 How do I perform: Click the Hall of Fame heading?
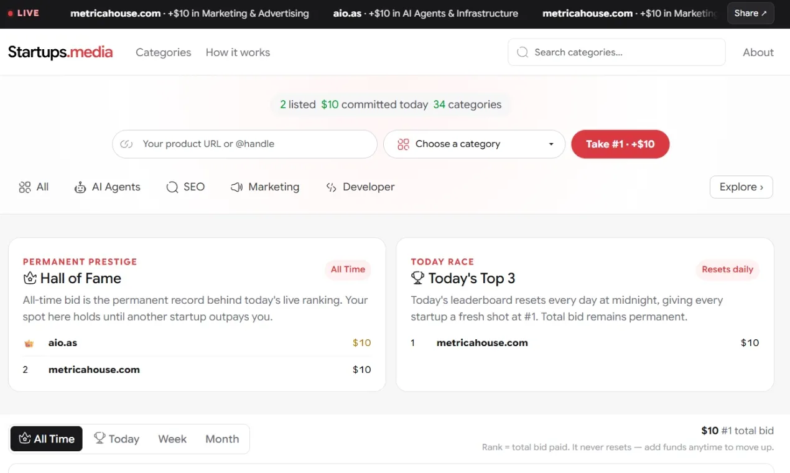[x=80, y=278]
